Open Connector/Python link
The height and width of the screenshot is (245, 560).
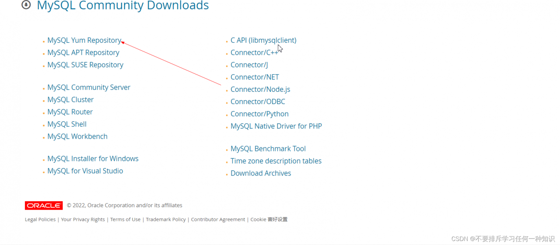point(259,114)
